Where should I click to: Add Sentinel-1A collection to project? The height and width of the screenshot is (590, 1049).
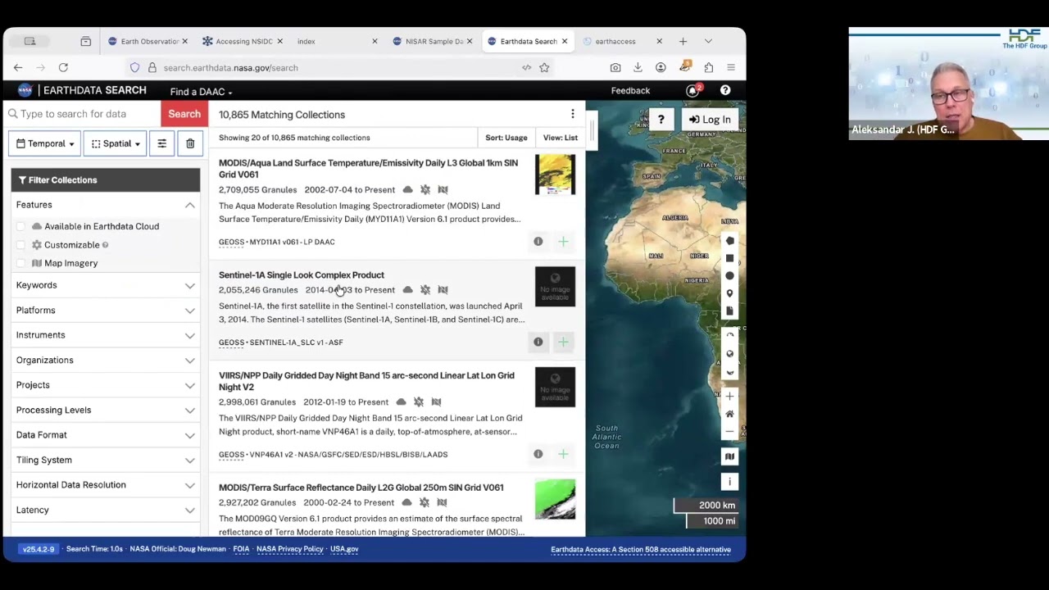click(x=563, y=343)
